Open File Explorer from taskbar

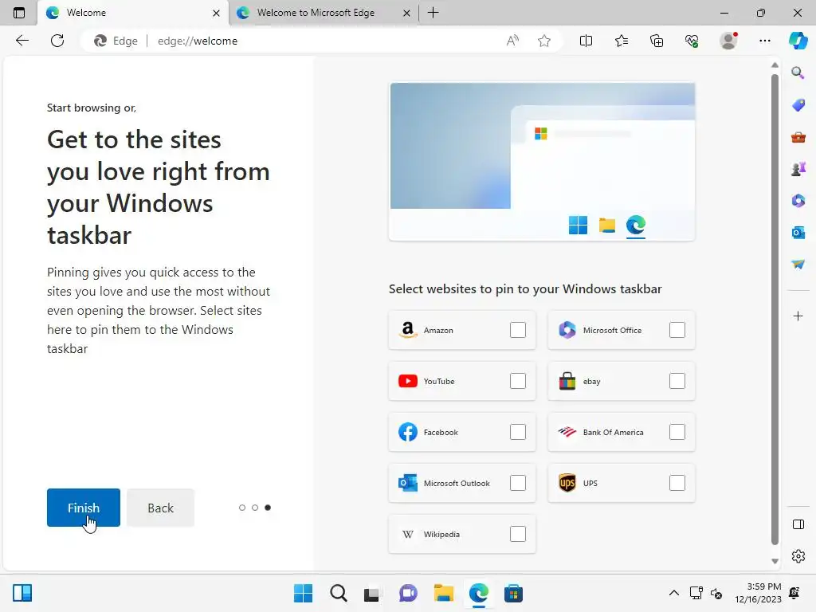[x=443, y=593]
